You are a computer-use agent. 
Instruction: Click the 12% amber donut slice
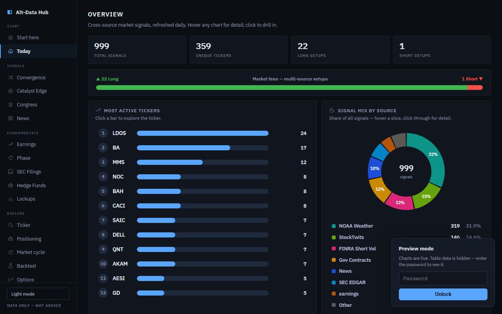tap(380, 189)
